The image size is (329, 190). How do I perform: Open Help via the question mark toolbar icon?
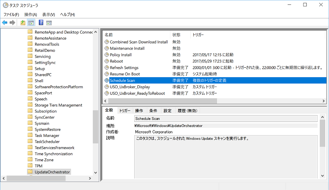coord(41,22)
